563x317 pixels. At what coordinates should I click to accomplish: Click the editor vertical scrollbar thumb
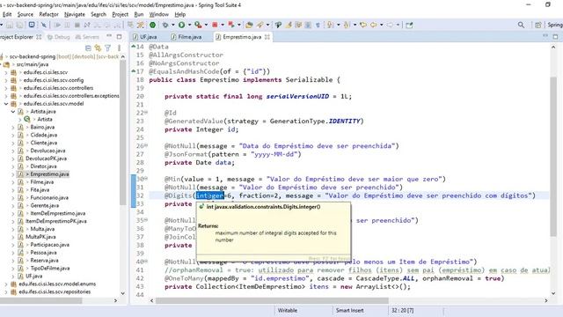(x=553, y=157)
